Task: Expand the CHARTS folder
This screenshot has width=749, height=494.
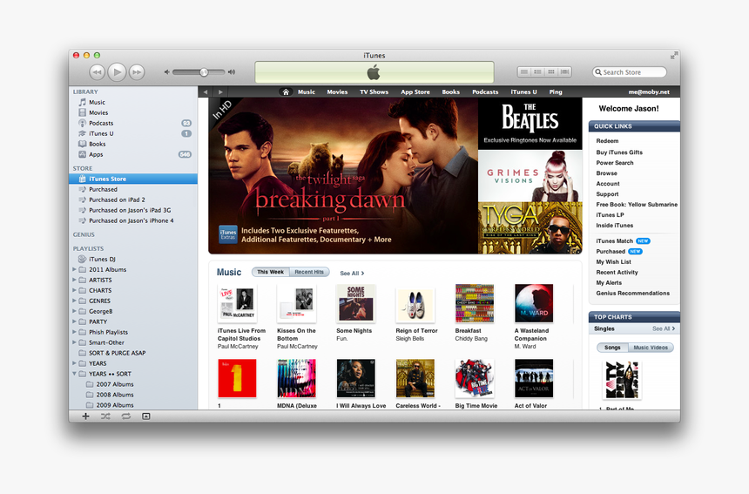Action: pos(75,290)
